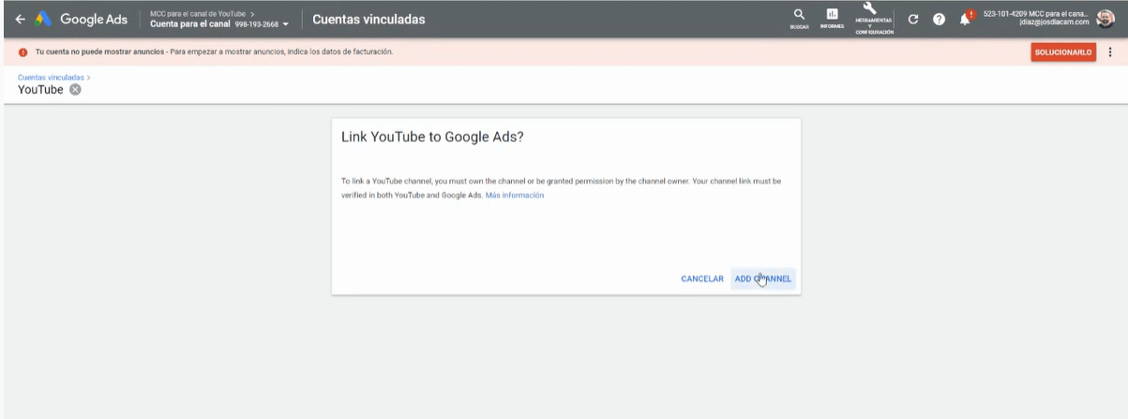Click CANCELAR in the dialog

coord(701,278)
